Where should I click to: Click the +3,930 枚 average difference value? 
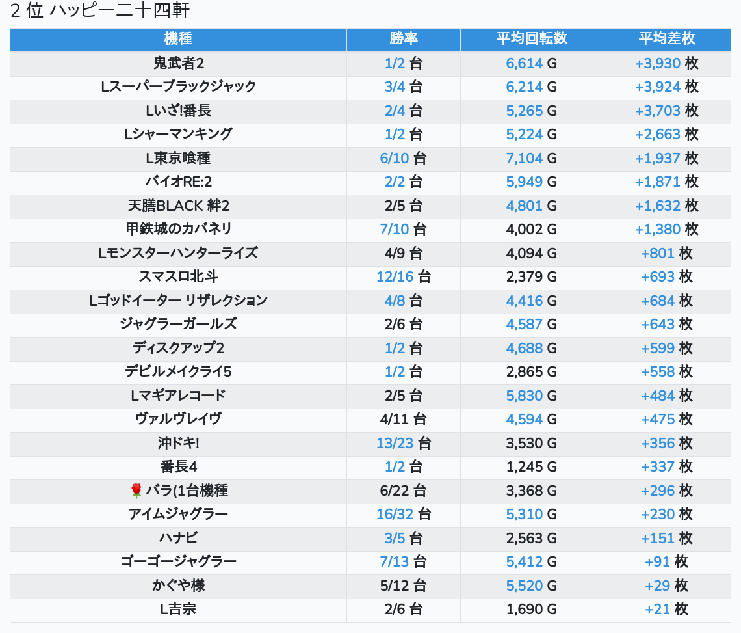tap(666, 63)
